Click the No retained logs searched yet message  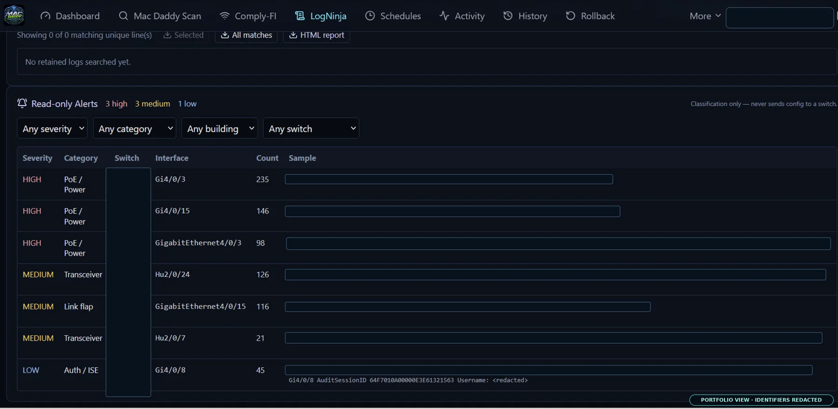pos(78,62)
